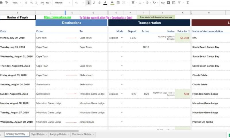
Task: Open Mode dropdown in August 05 row
Action: (122, 94)
